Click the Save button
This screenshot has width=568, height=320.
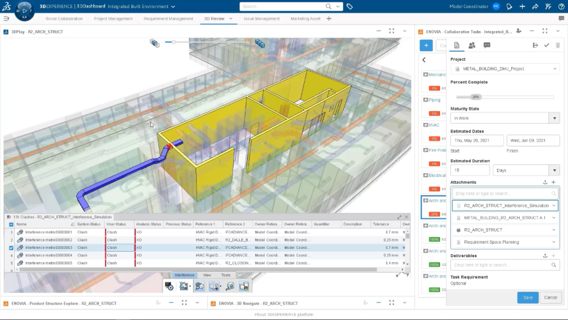(x=528, y=297)
